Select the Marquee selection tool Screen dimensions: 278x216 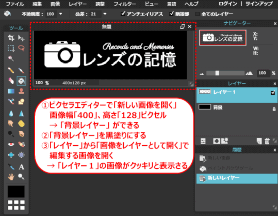click(x=11, y=48)
